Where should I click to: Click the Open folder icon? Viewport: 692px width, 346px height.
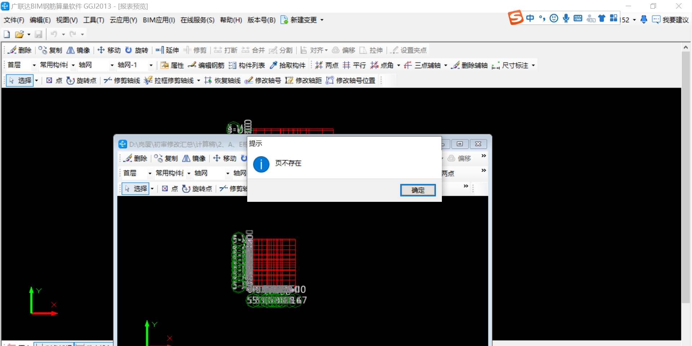click(19, 34)
